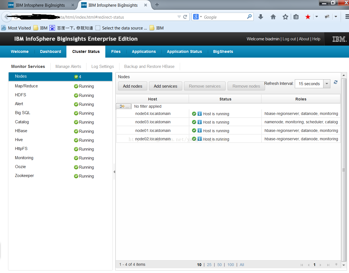Sort by Host column header

153,99
